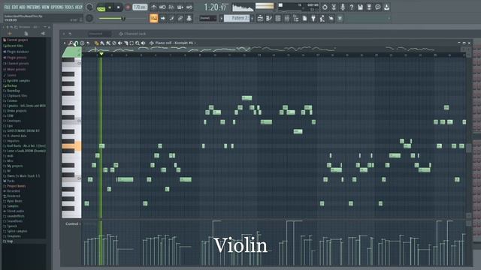Open the Playlist view icon
Image resolution: width=481 pixels, height=270 pixels.
(260, 18)
